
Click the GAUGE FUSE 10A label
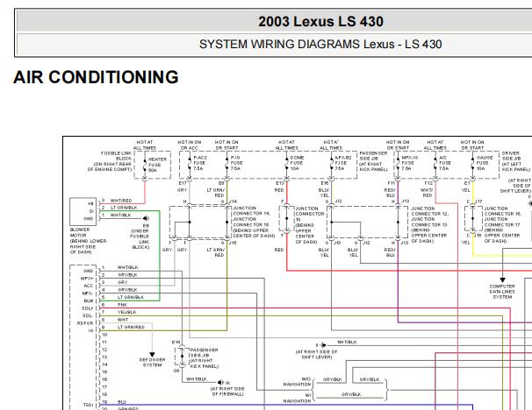tap(485, 163)
